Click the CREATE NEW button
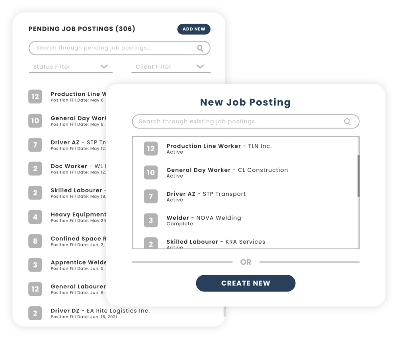The width and height of the screenshot is (398, 339). tap(246, 283)
